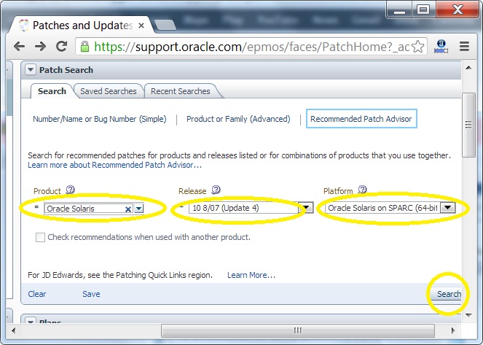
Task: Click the address bar URL
Action: (251, 47)
